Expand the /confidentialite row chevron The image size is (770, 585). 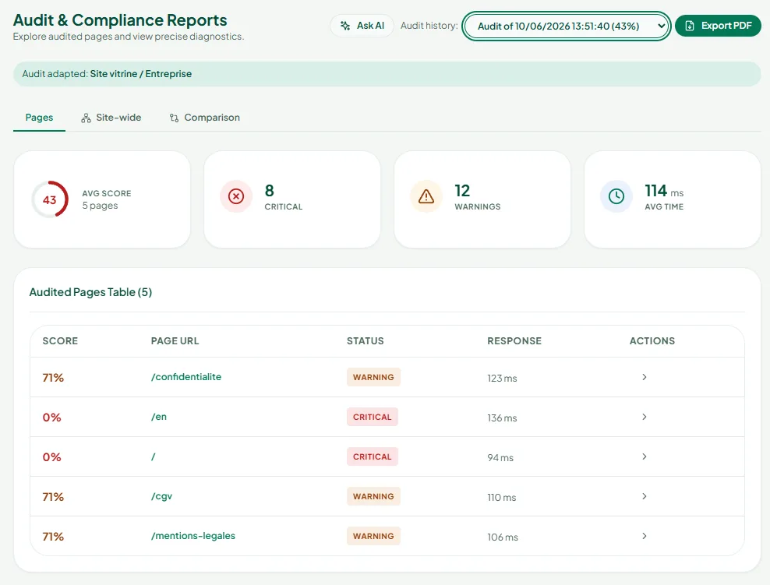coord(645,377)
